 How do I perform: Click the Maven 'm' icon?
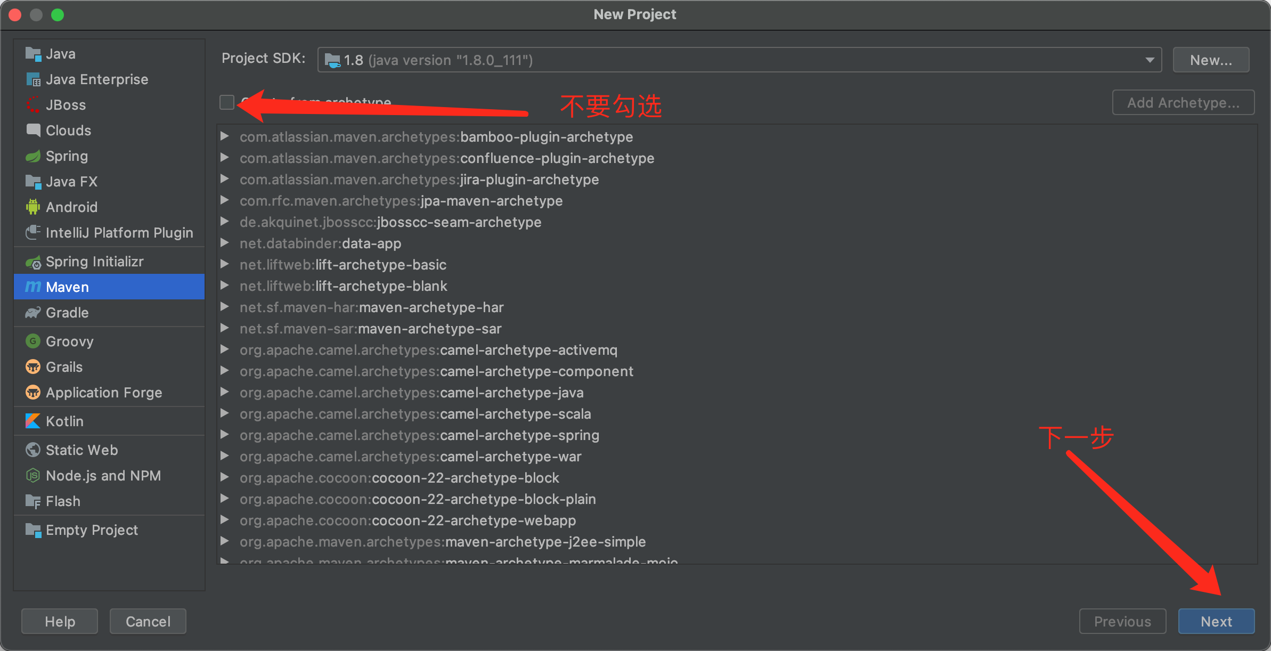tap(33, 287)
